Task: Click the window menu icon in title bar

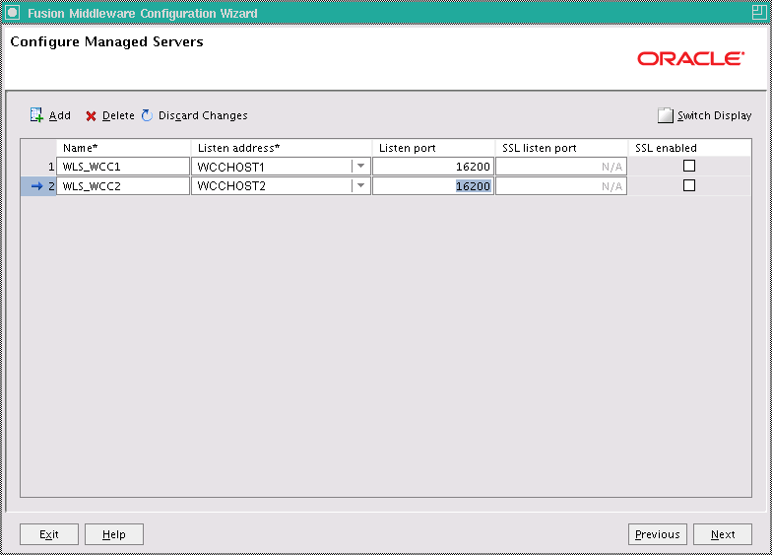Action: 12,13
